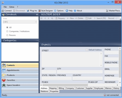This screenshot has width=122, height=98.
Task: Open the Appointments calendar icon
Action: pos(4,70)
